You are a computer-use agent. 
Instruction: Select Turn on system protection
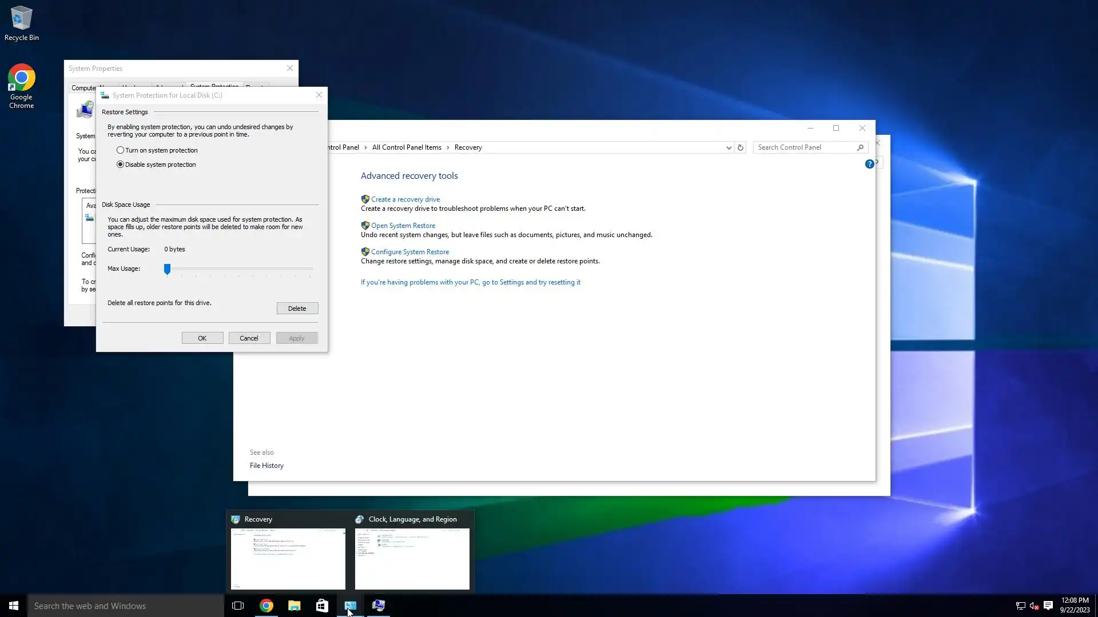pyautogui.click(x=120, y=150)
